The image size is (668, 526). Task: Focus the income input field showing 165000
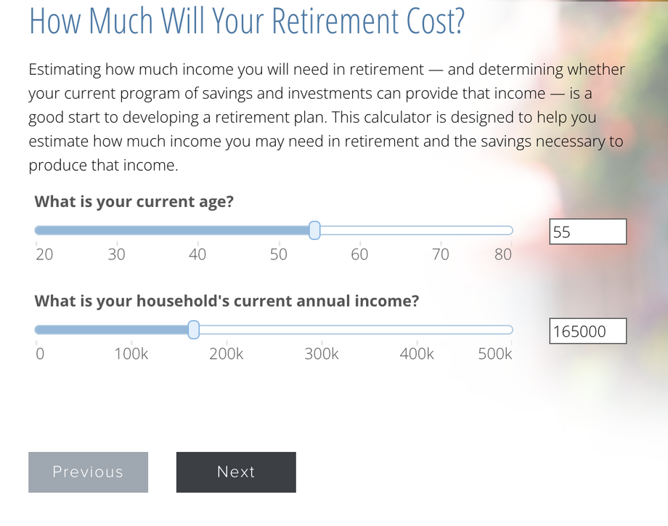click(588, 331)
